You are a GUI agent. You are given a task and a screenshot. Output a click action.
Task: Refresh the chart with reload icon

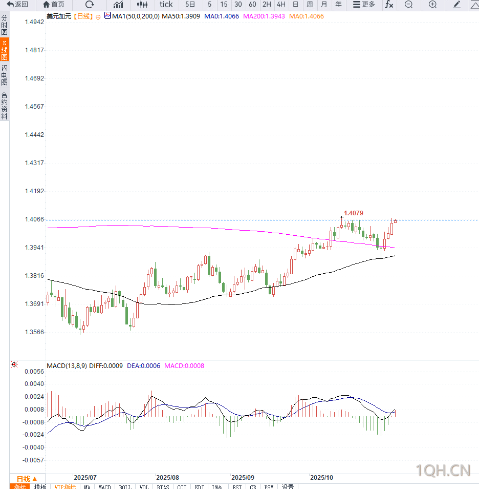pos(90,5)
